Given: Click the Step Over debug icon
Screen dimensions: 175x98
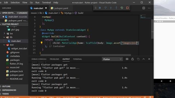Looking at the screenshot, I should [x=105, y=8].
